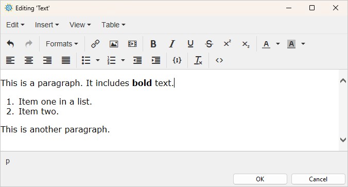348x187 pixels.
Task: Apply background highlight color
Action: [x=291, y=44]
